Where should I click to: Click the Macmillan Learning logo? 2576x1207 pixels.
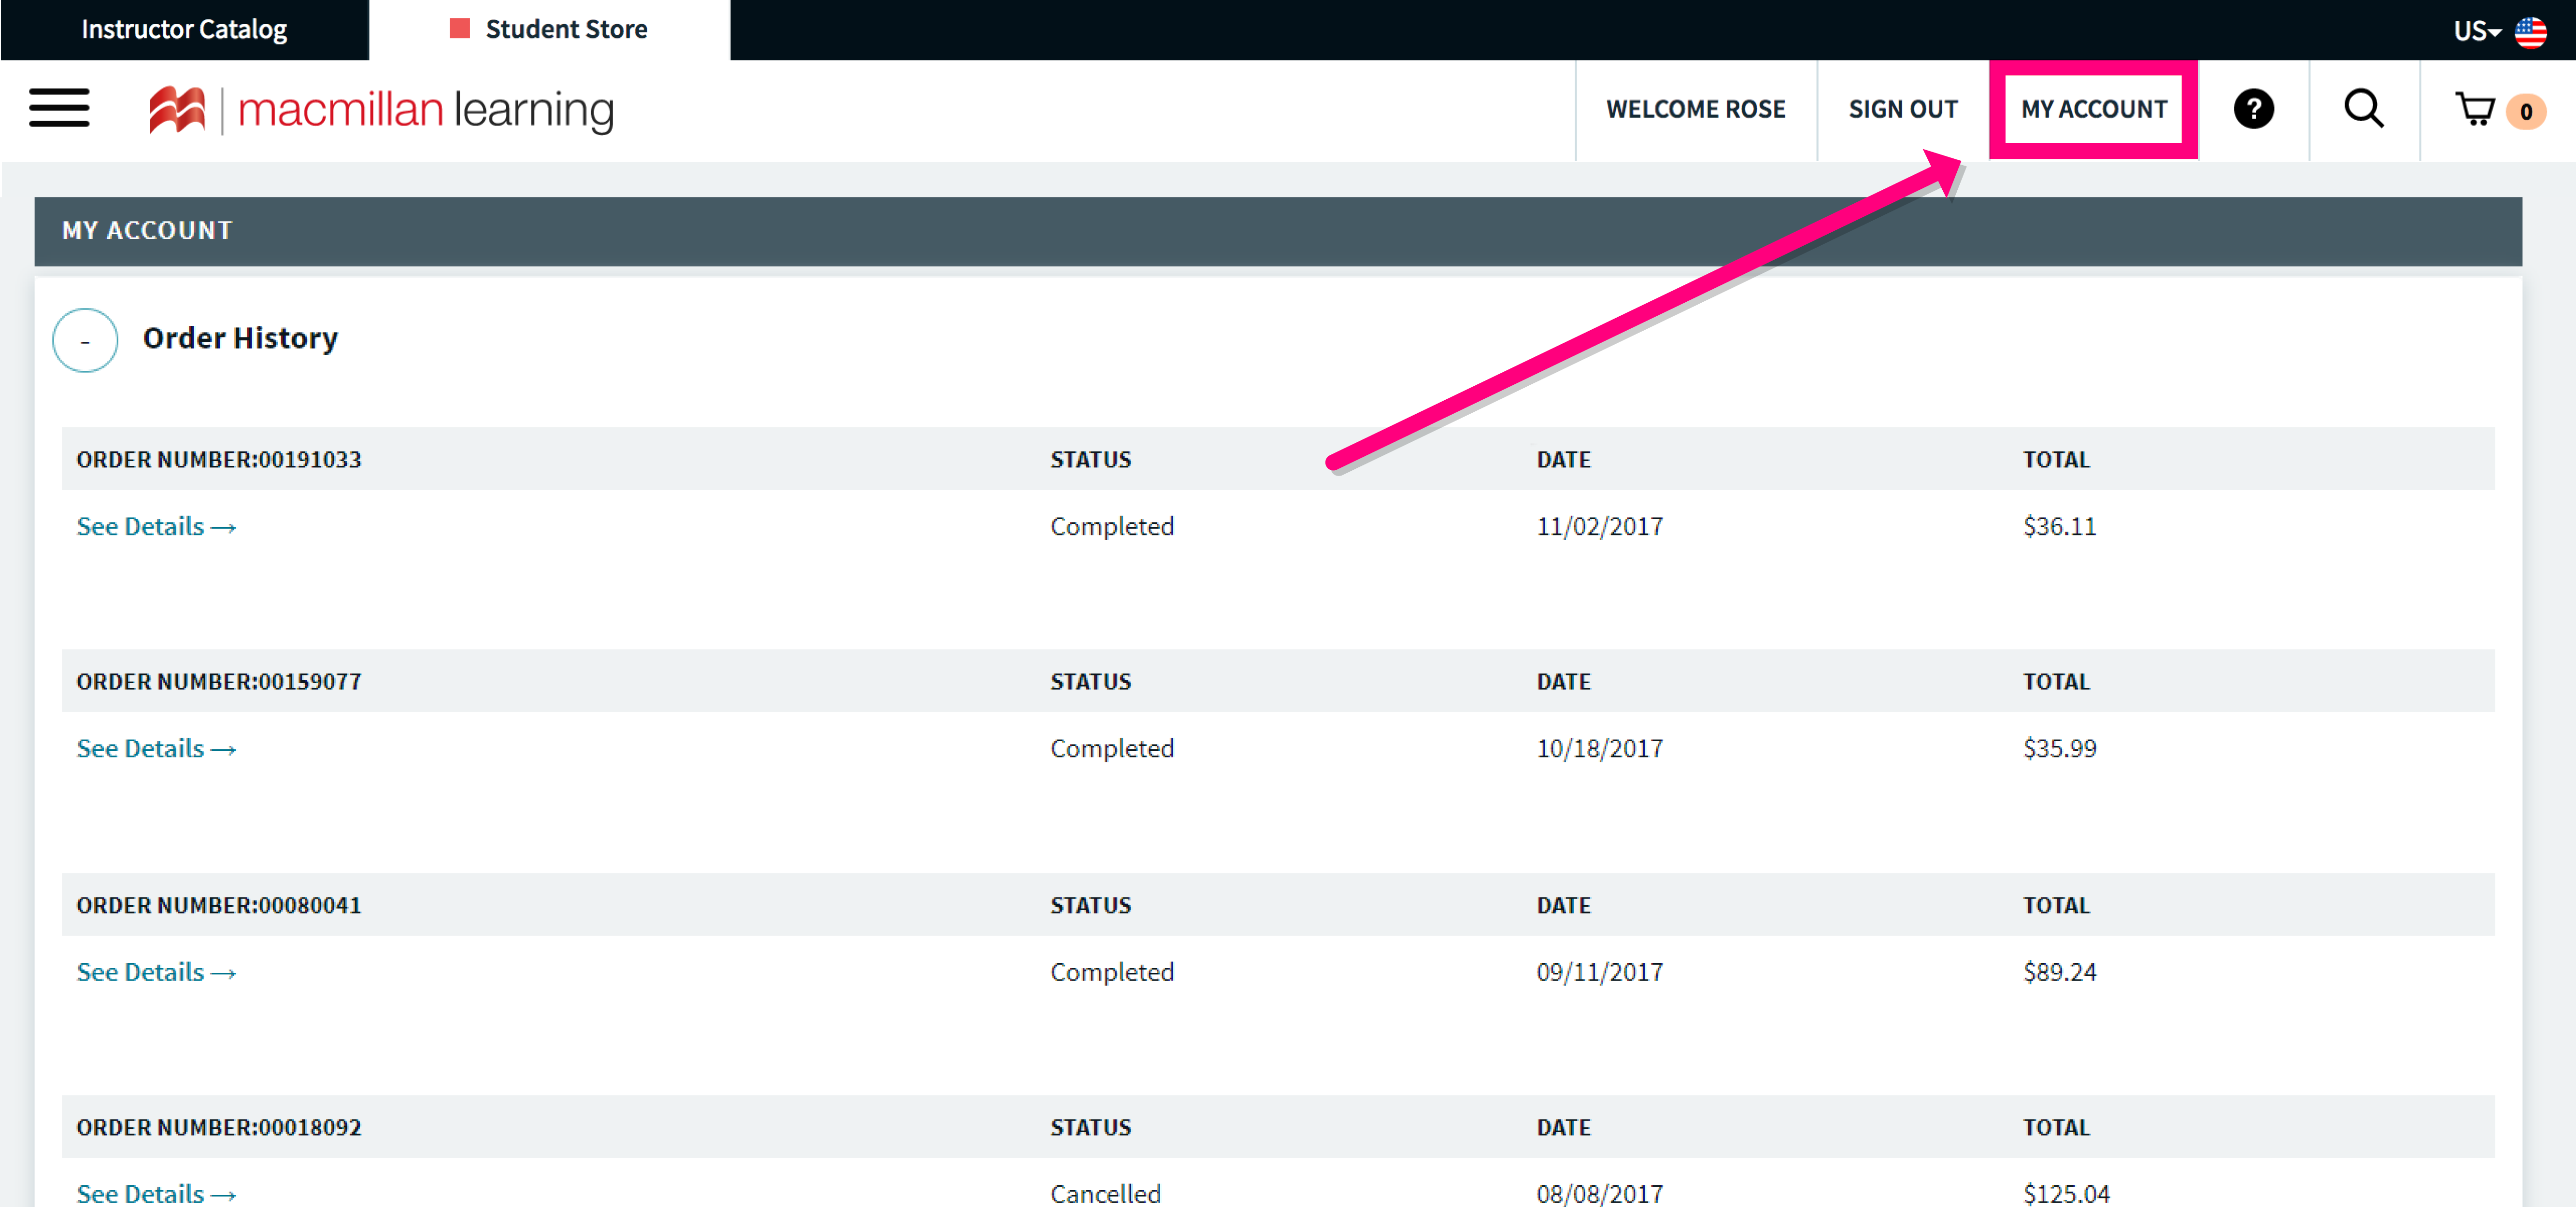click(381, 110)
